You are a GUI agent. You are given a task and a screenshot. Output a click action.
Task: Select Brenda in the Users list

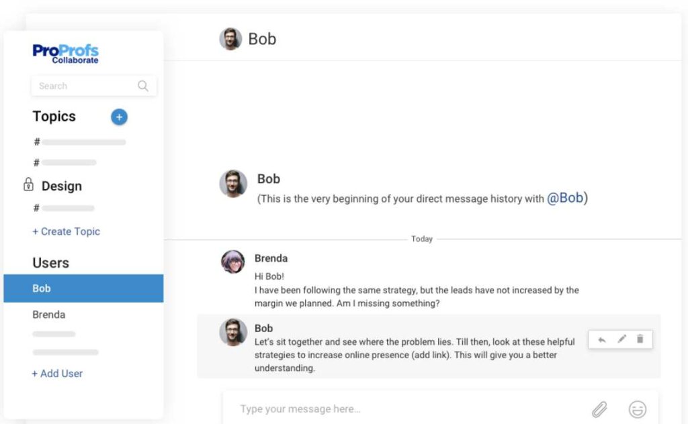click(x=49, y=314)
